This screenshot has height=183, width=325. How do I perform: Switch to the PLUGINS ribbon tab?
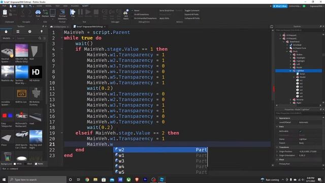pyautogui.click(x=75, y=6)
